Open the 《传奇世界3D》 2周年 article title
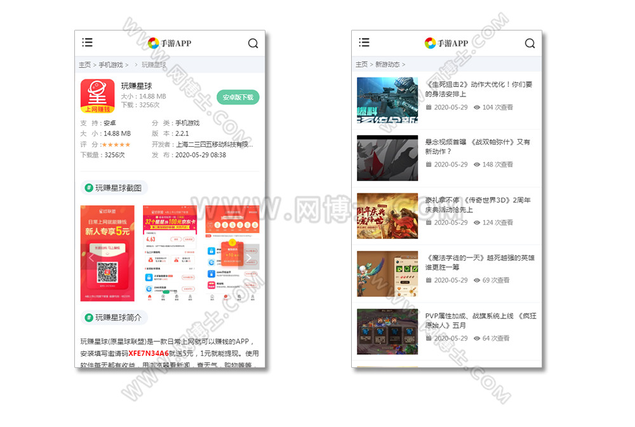635x427 pixels. coord(478,205)
